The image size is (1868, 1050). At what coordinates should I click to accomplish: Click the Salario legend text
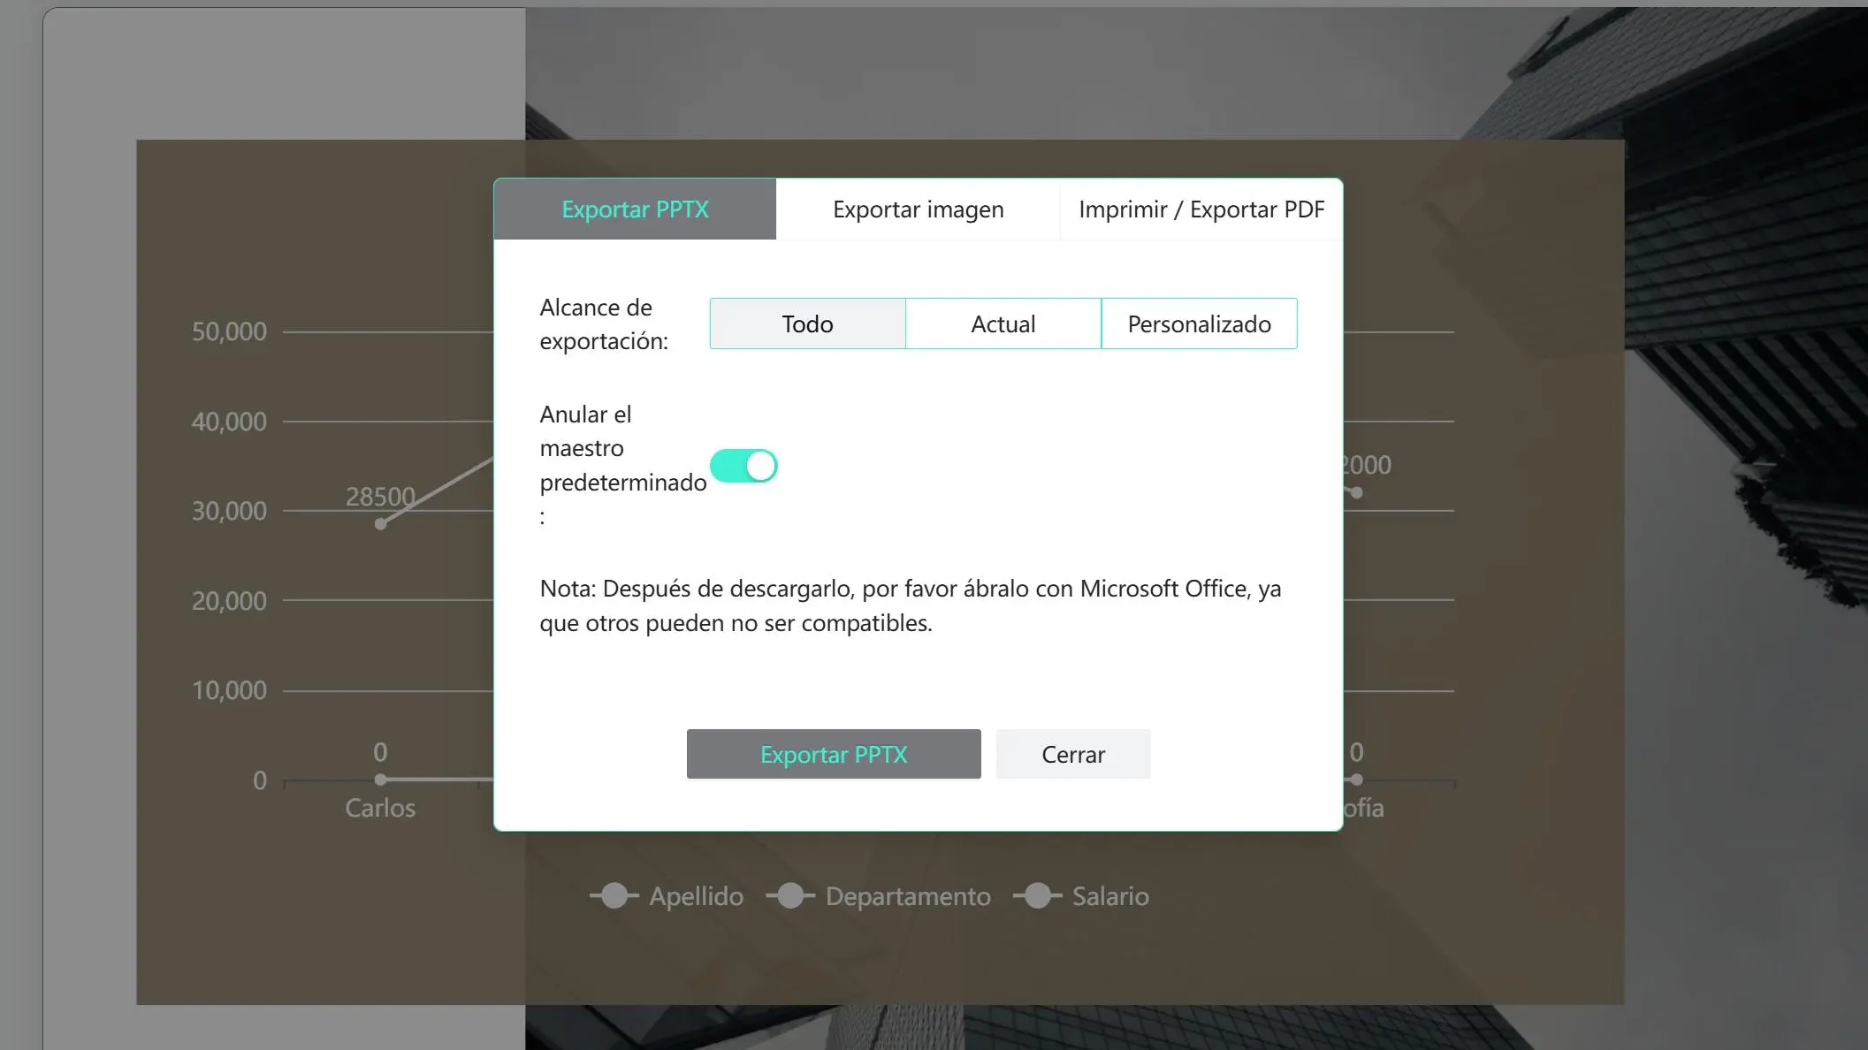coord(1110,896)
